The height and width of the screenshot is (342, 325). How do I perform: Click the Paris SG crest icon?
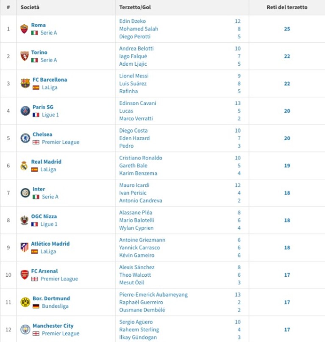(x=25, y=111)
